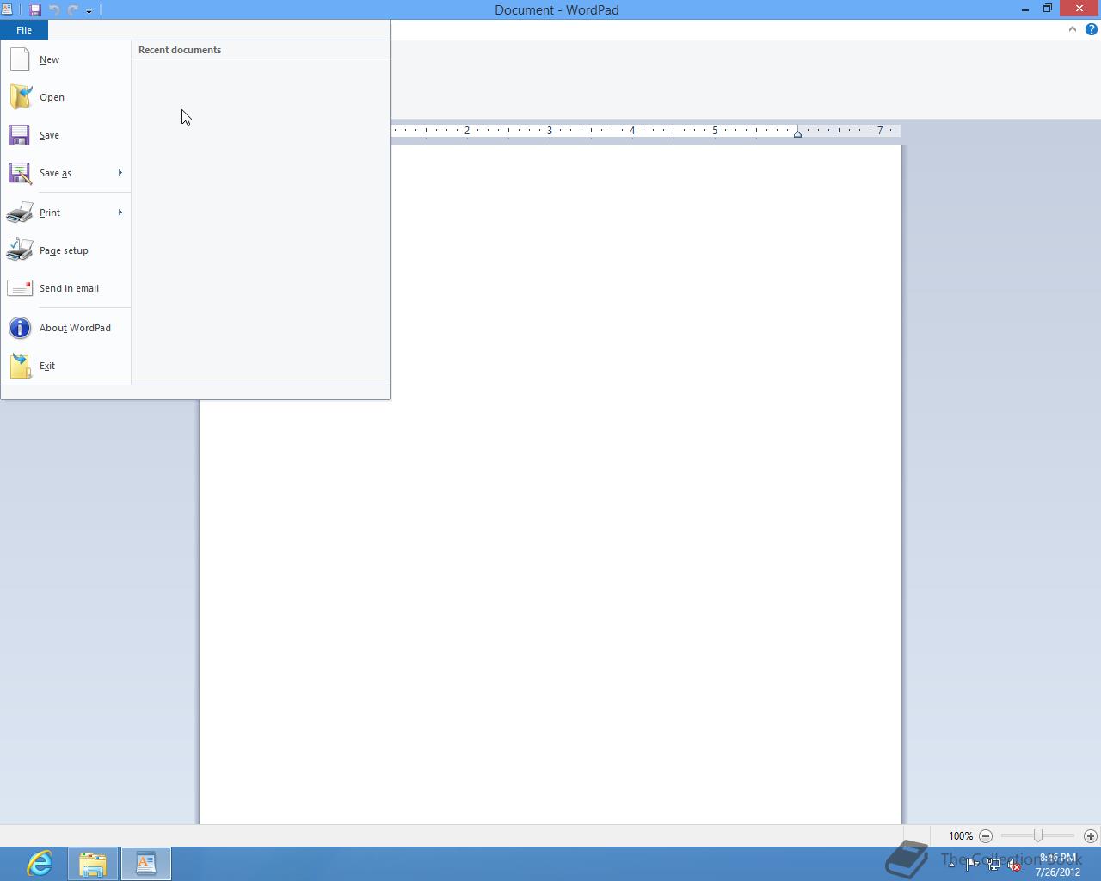Select Send in email

click(x=65, y=288)
